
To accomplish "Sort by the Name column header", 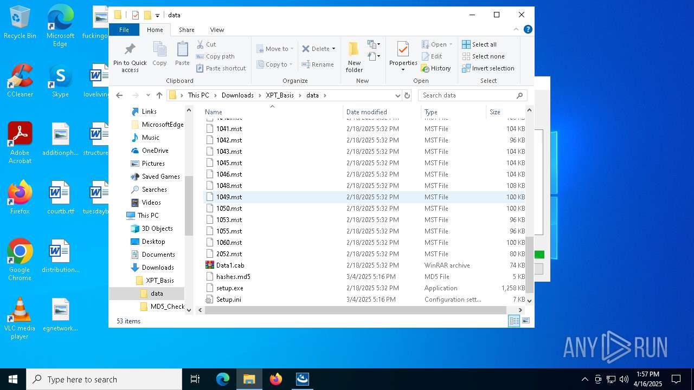I will coord(273,112).
